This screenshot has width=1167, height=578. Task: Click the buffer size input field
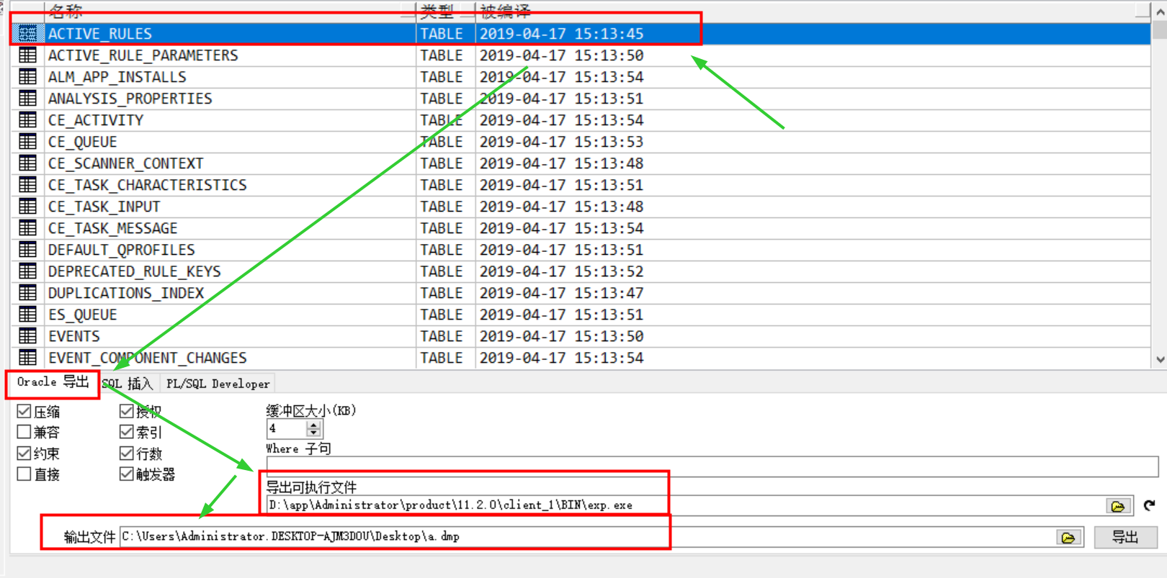click(x=287, y=428)
